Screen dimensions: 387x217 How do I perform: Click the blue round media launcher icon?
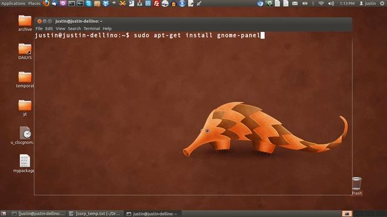point(182,4)
